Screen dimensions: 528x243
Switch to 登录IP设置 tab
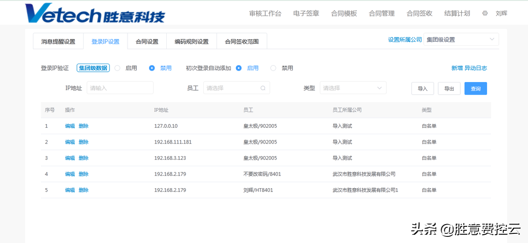point(106,42)
